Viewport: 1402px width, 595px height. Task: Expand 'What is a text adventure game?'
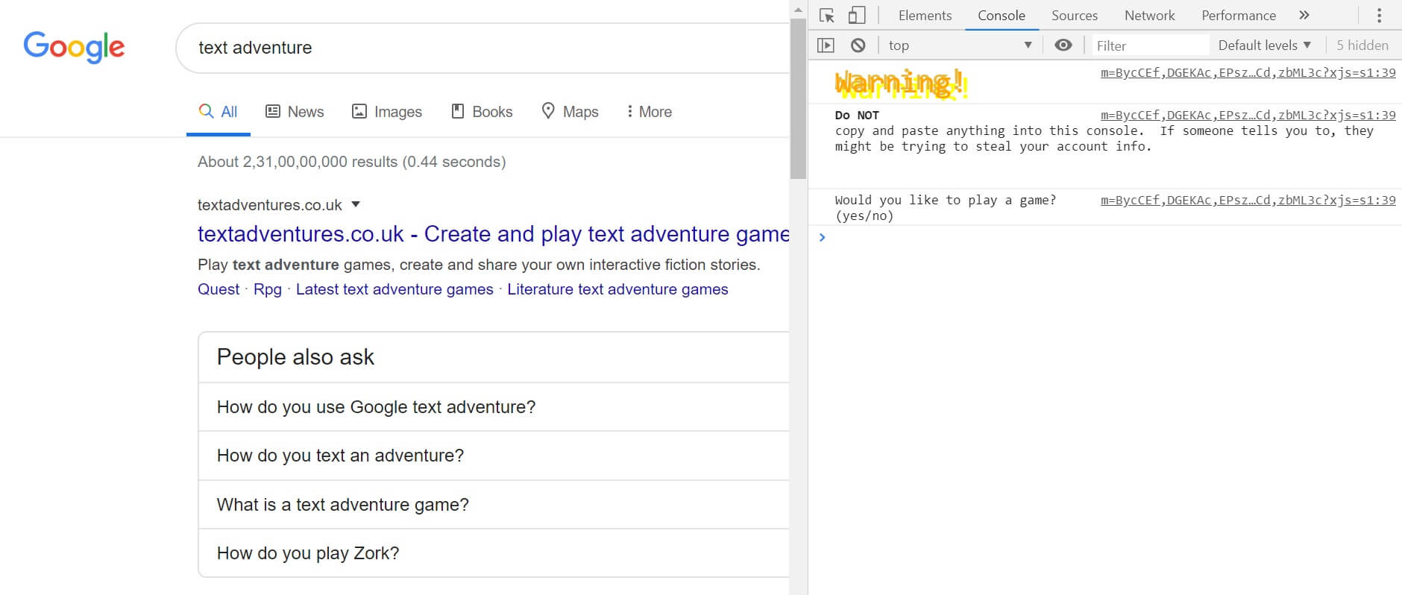pos(494,505)
